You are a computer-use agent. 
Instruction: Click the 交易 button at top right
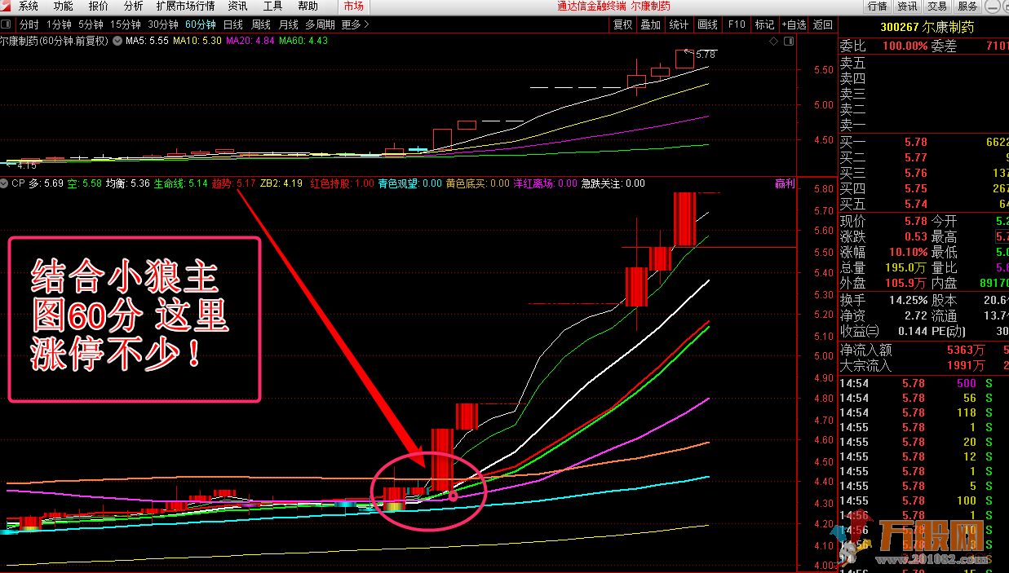click(x=937, y=7)
